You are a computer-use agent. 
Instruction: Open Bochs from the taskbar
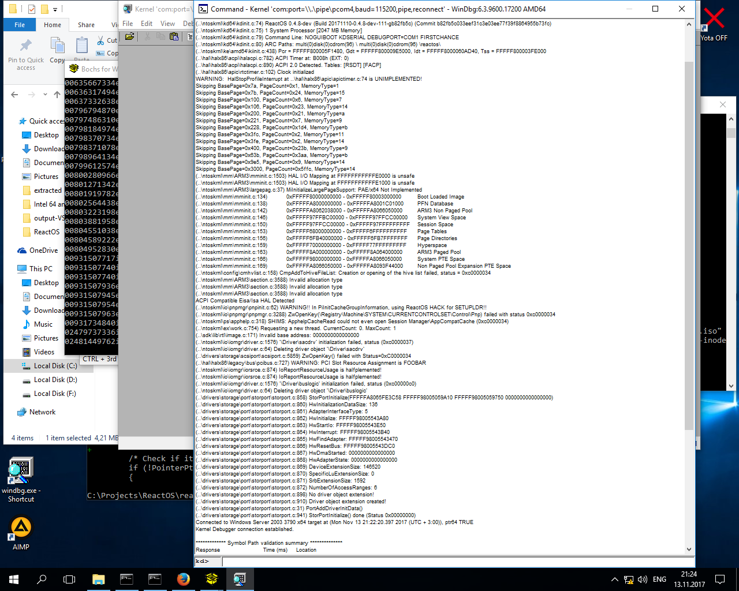[x=211, y=579]
